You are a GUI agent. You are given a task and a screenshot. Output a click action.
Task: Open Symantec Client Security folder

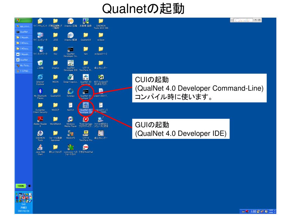(40, 108)
